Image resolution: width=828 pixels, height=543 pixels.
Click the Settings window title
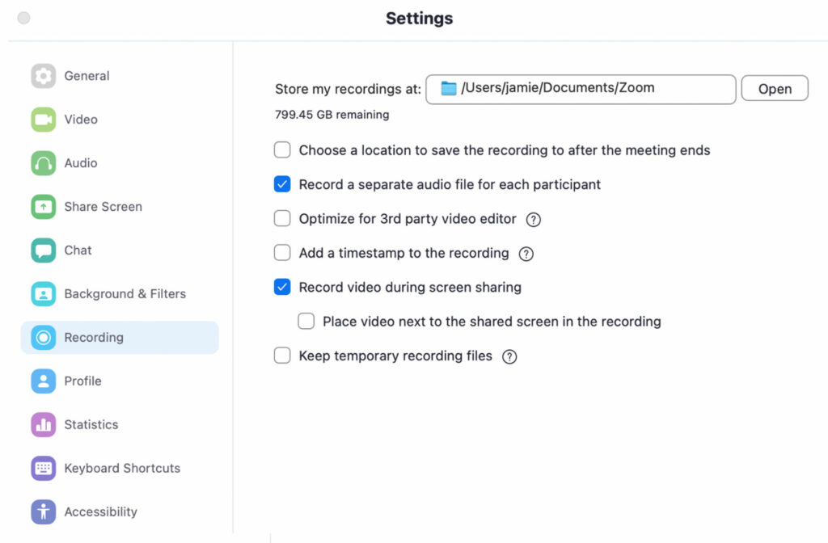tap(420, 19)
